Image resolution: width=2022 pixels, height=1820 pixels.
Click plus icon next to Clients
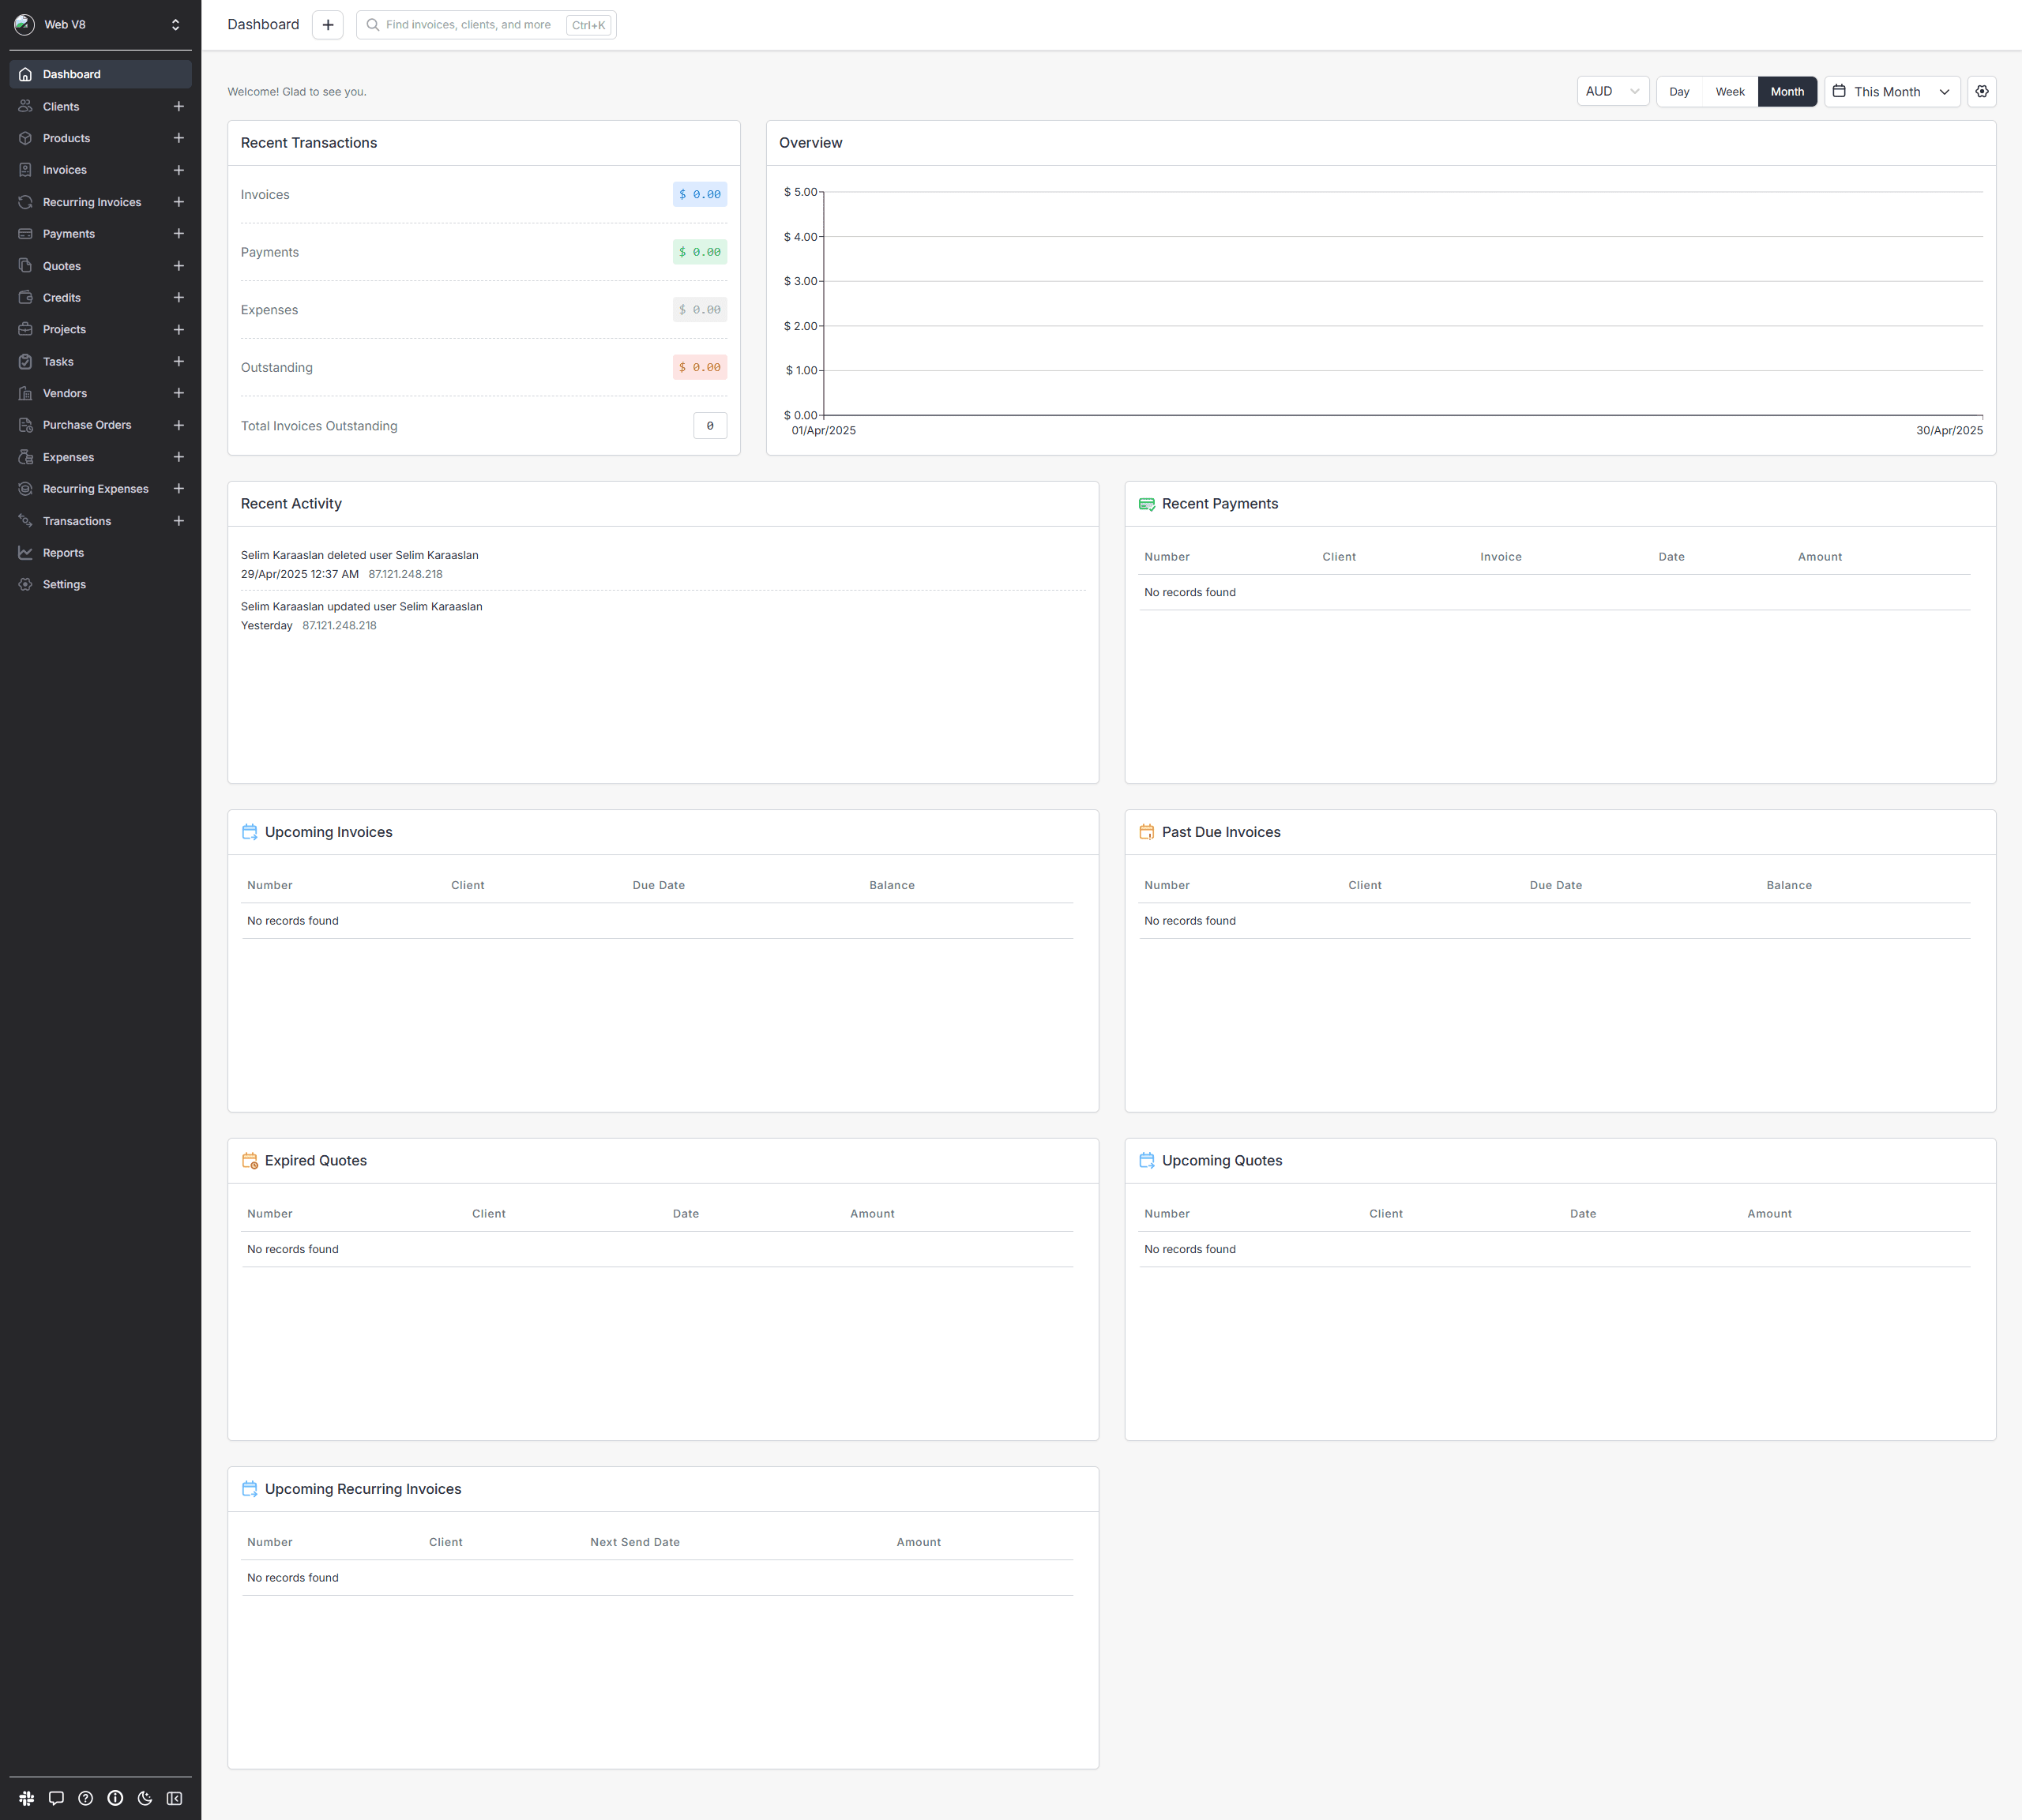178,106
